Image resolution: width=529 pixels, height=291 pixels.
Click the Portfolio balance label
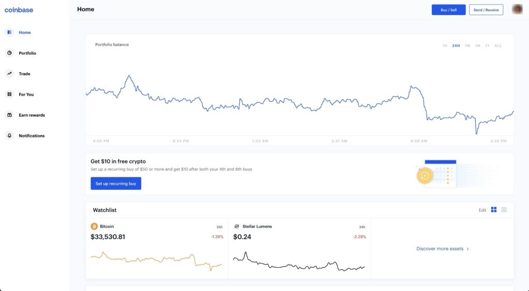(112, 44)
